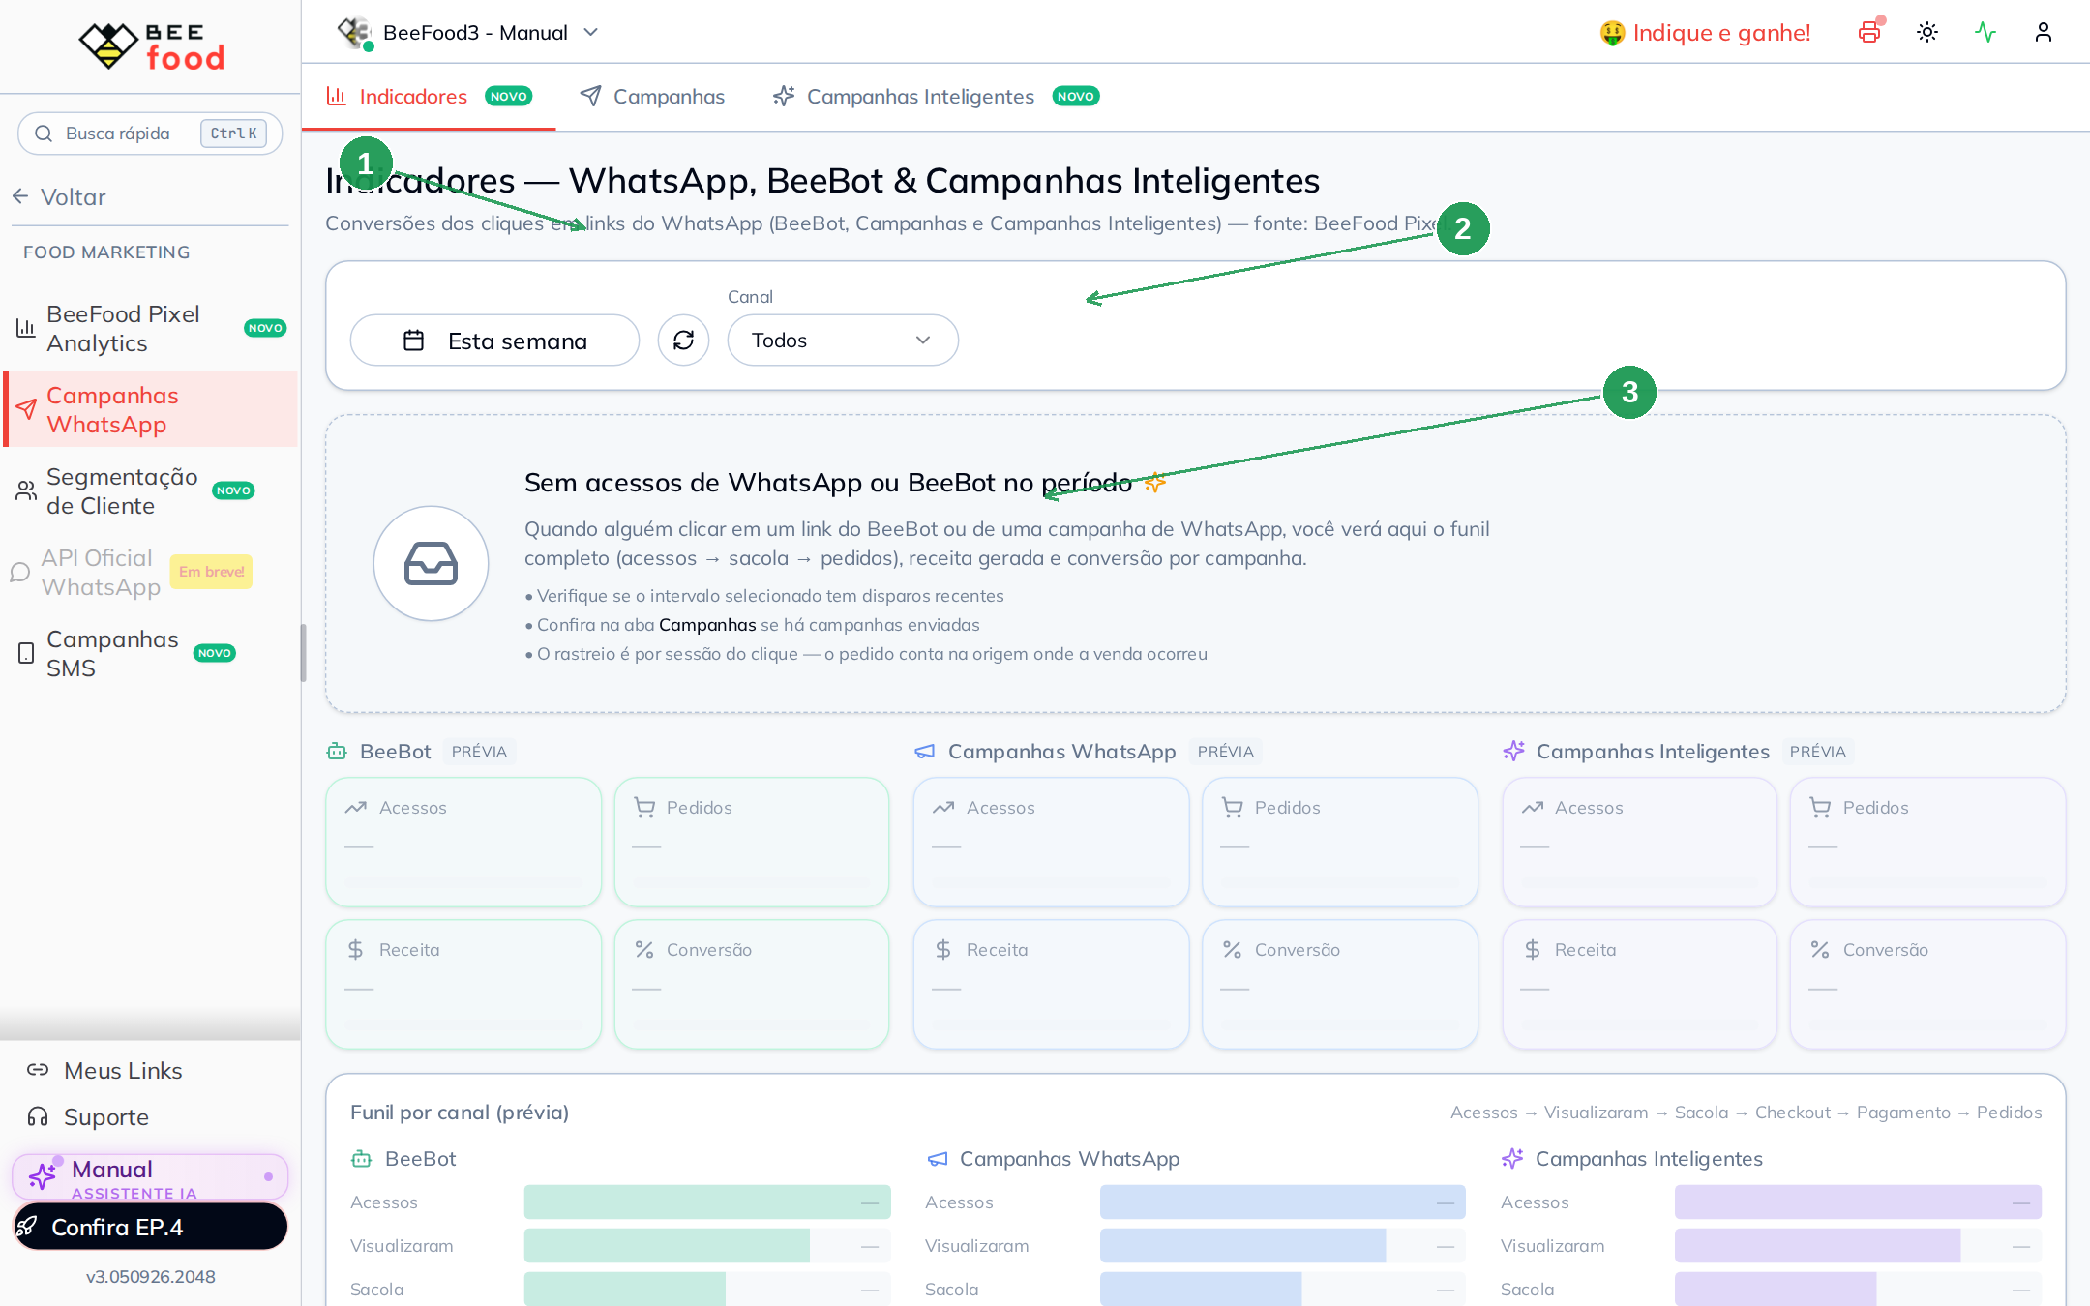Click the sparkle icon beside Campanhas Inteligentes PRÉVIA
2090x1306 pixels.
(1513, 752)
